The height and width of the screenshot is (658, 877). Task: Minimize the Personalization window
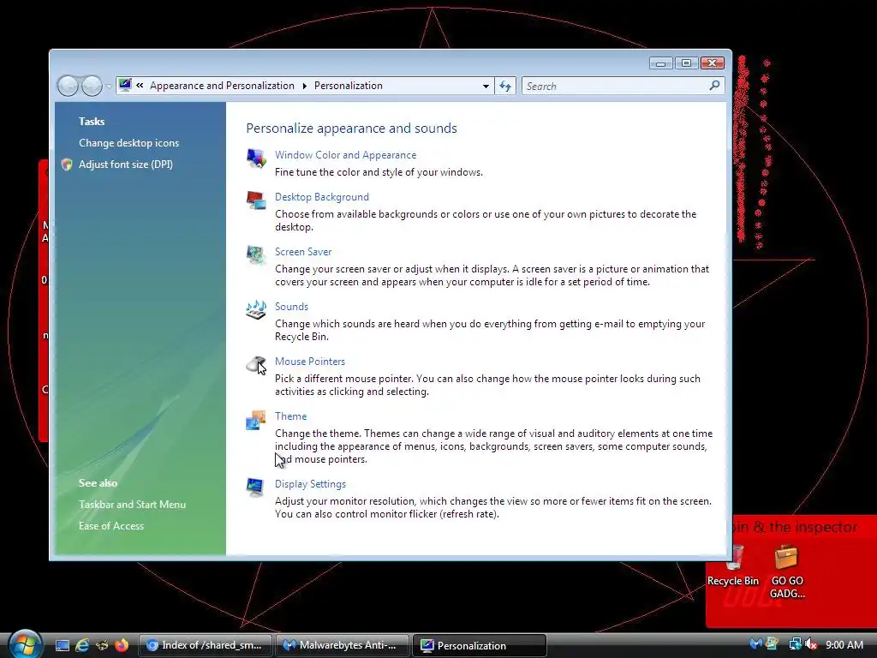click(x=660, y=63)
